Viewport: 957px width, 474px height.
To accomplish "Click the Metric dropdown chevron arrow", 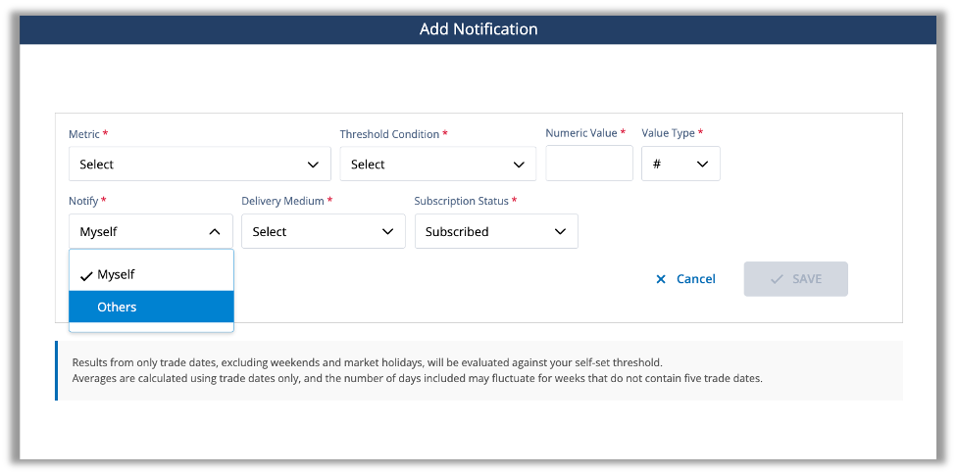I will [313, 165].
